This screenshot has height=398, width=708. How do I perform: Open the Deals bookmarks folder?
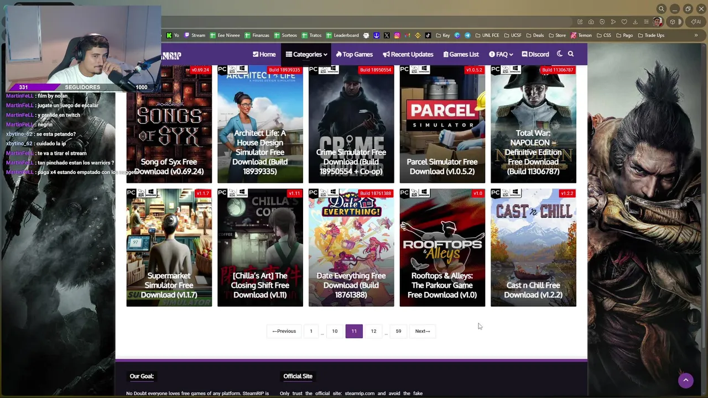coord(535,35)
